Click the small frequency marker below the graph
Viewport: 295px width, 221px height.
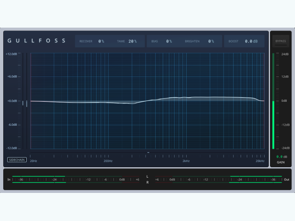(148, 152)
